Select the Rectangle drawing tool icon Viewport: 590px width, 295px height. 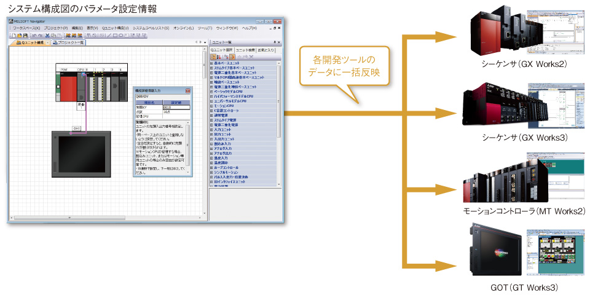pyautogui.click(x=115, y=36)
